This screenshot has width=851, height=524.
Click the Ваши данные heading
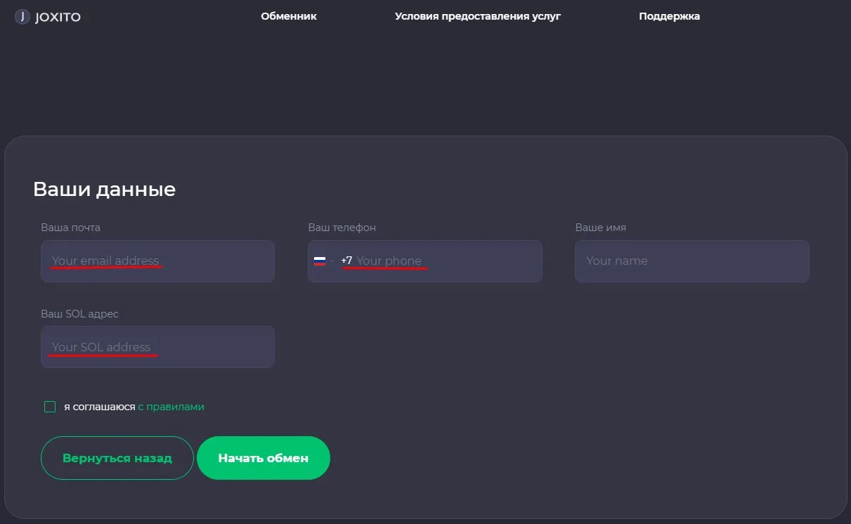click(104, 189)
